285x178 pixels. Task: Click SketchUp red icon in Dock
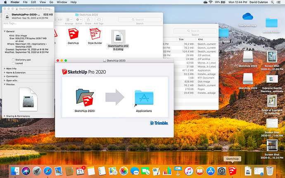pos(232,171)
